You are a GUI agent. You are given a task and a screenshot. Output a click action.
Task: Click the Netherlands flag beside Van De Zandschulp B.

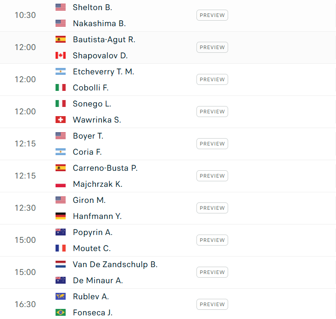pos(61,264)
